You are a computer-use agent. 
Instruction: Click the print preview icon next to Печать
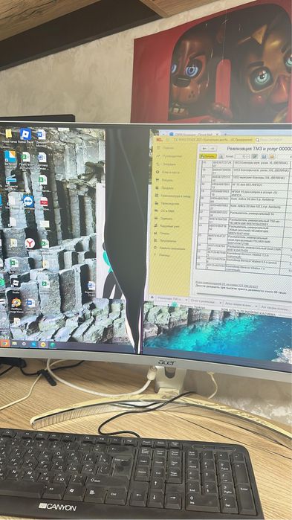pos(221,156)
